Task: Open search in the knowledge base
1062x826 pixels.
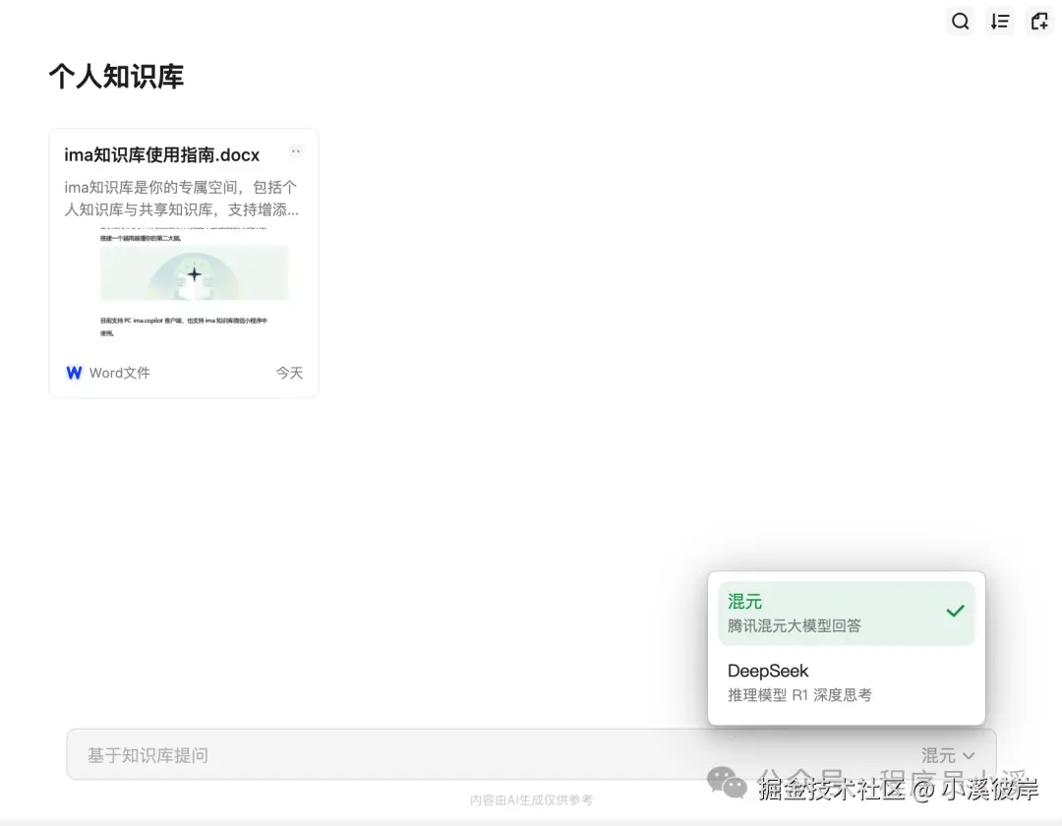Action: pos(960,22)
